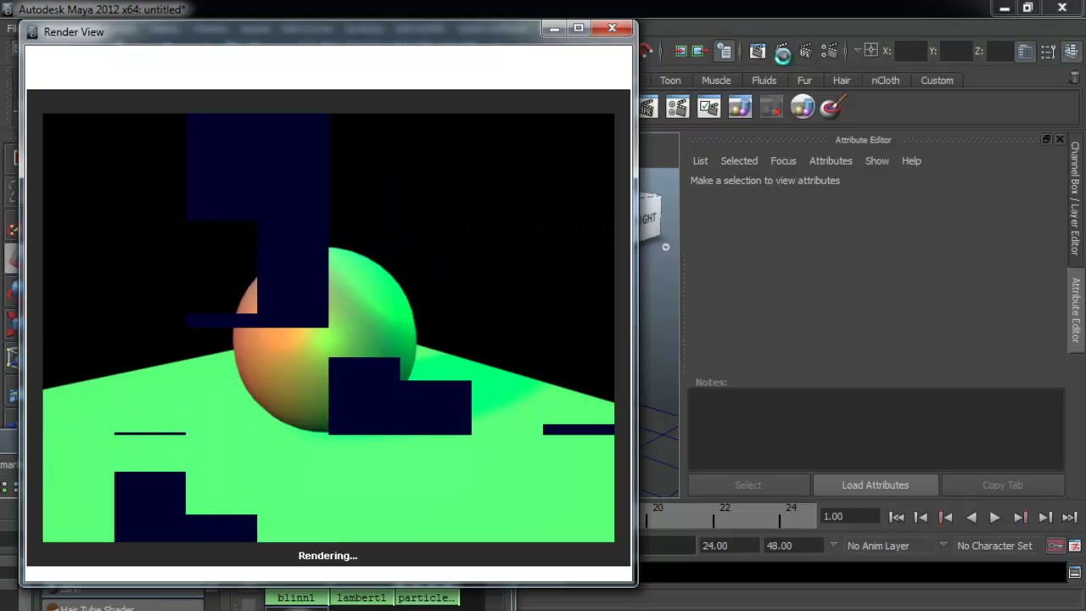Expand the input field mode dropdown arrow
The width and height of the screenshot is (1086, 611).
coord(857,51)
